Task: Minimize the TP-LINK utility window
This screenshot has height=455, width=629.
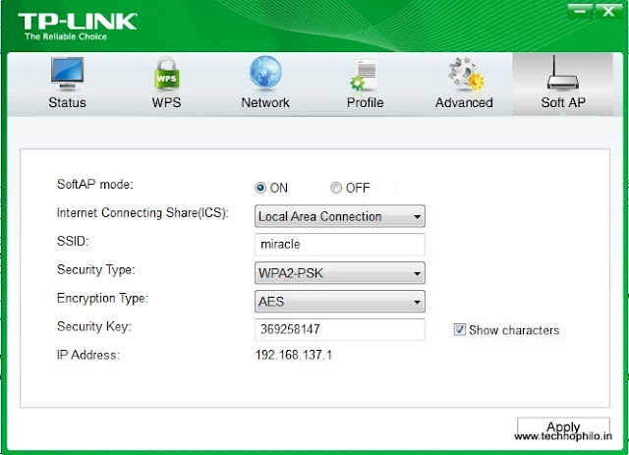Action: (580, 11)
